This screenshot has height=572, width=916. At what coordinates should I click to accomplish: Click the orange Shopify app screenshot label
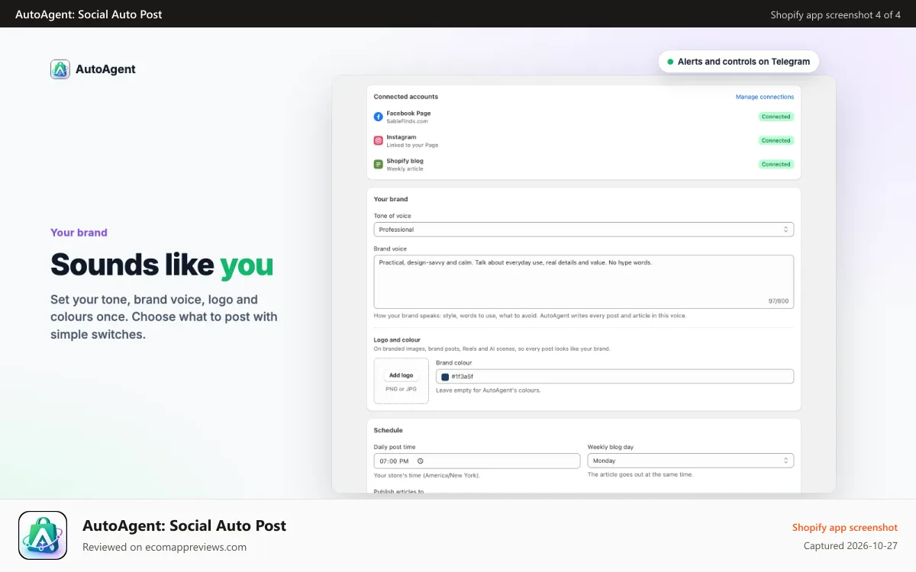click(845, 528)
